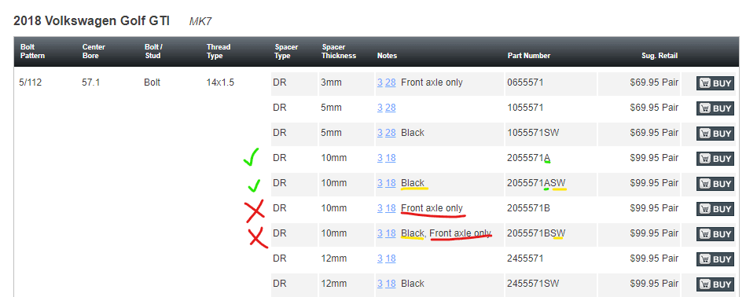Select the 5/112 bolt pattern value

[x=31, y=82]
